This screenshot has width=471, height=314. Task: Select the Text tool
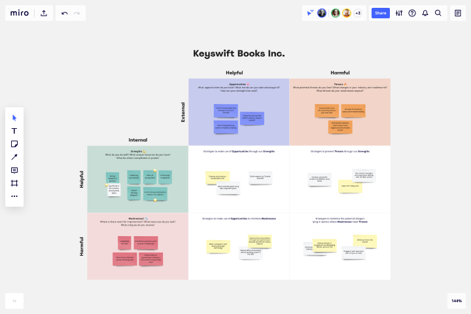click(14, 131)
